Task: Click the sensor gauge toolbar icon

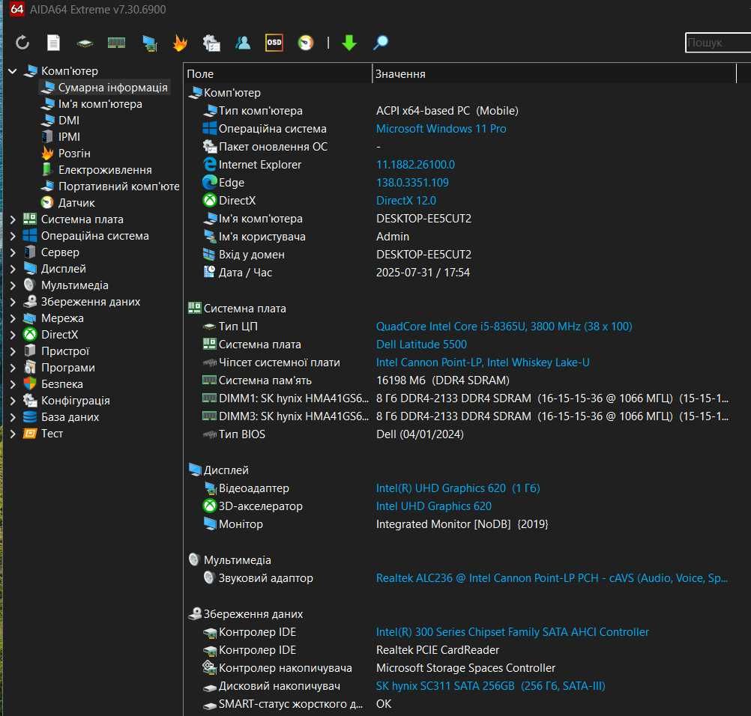Action: (x=306, y=43)
